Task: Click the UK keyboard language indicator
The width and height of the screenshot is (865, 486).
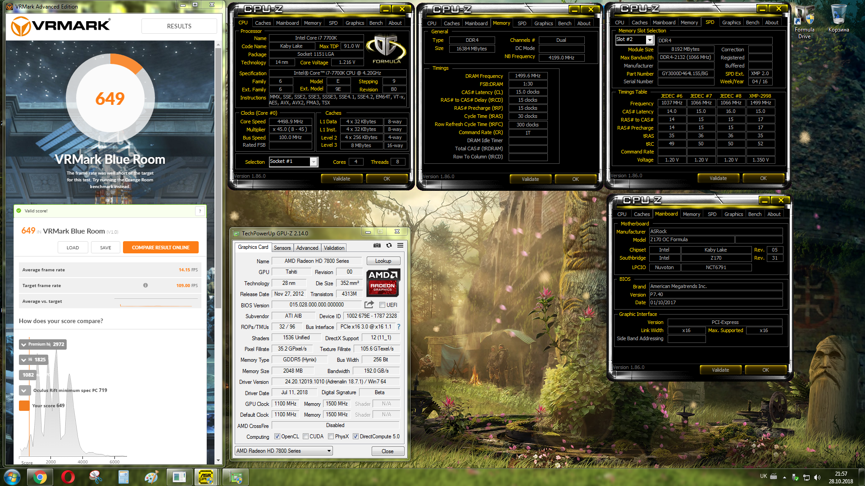Action: (x=763, y=476)
